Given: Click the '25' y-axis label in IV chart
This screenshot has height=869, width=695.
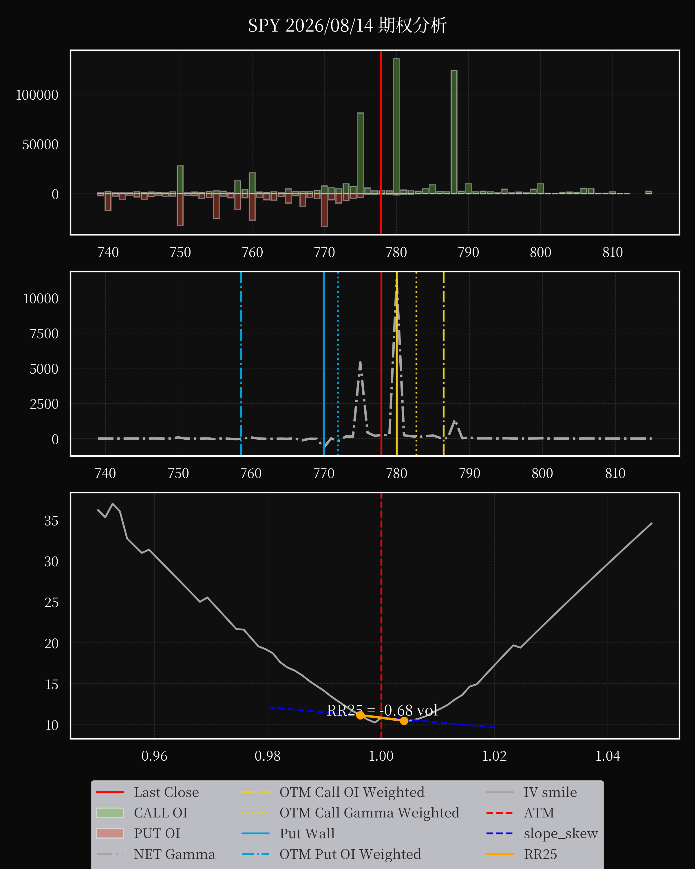Looking at the screenshot, I should (51, 603).
